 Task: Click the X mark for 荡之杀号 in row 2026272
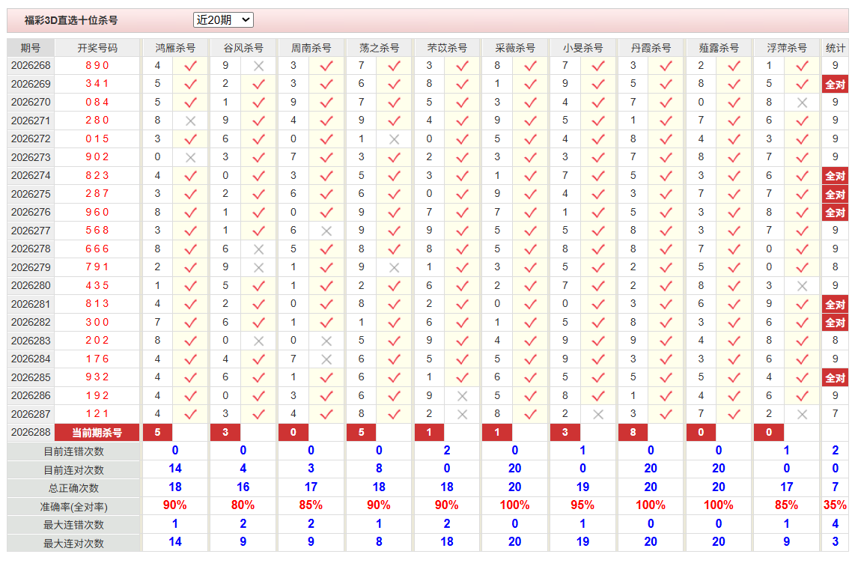click(394, 139)
